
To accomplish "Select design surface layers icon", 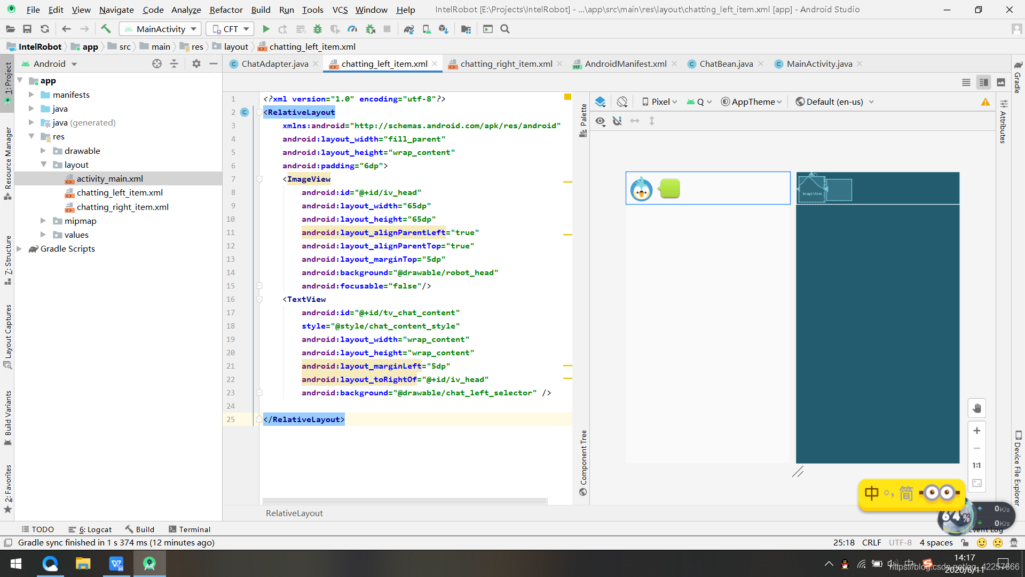I will click(x=600, y=102).
